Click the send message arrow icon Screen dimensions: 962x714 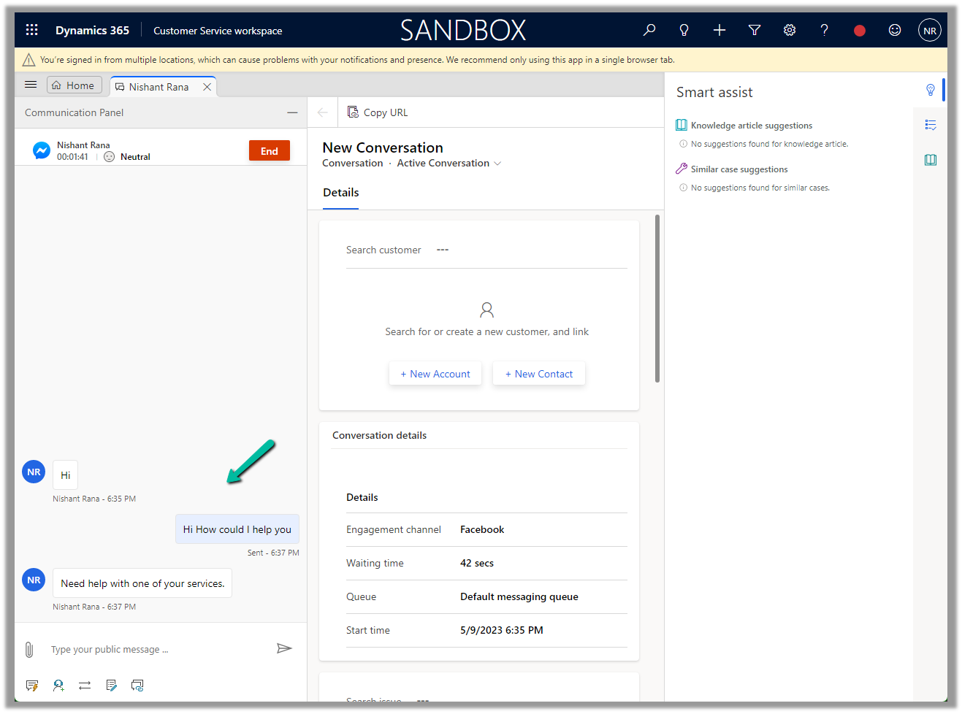pos(284,648)
